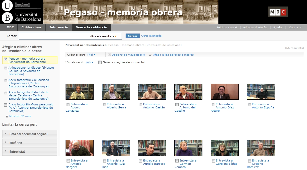The height and width of the screenshot is (170, 307).
Task: Open Carolina Yáñez interview thumbnail
Action: [224, 148]
